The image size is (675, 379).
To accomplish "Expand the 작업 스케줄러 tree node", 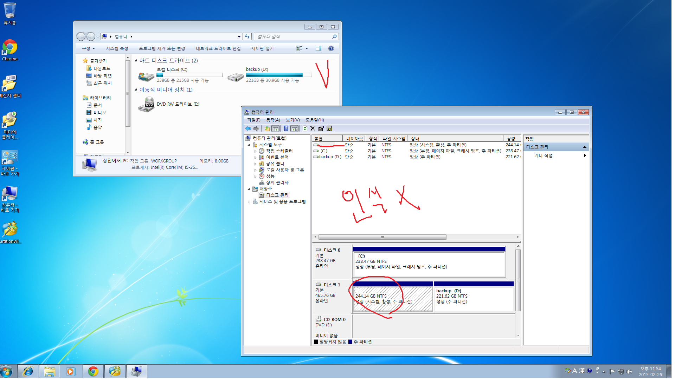I will pyautogui.click(x=256, y=151).
